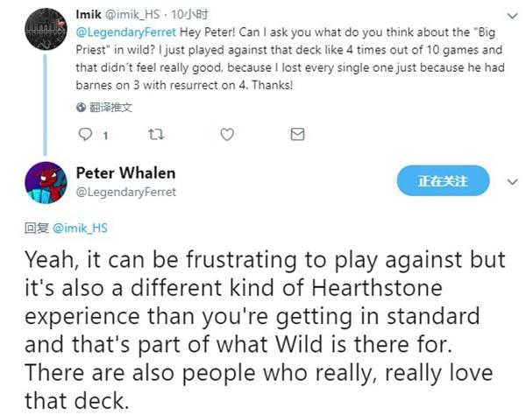Open 10小时 timestamp of tweet

pos(189,14)
